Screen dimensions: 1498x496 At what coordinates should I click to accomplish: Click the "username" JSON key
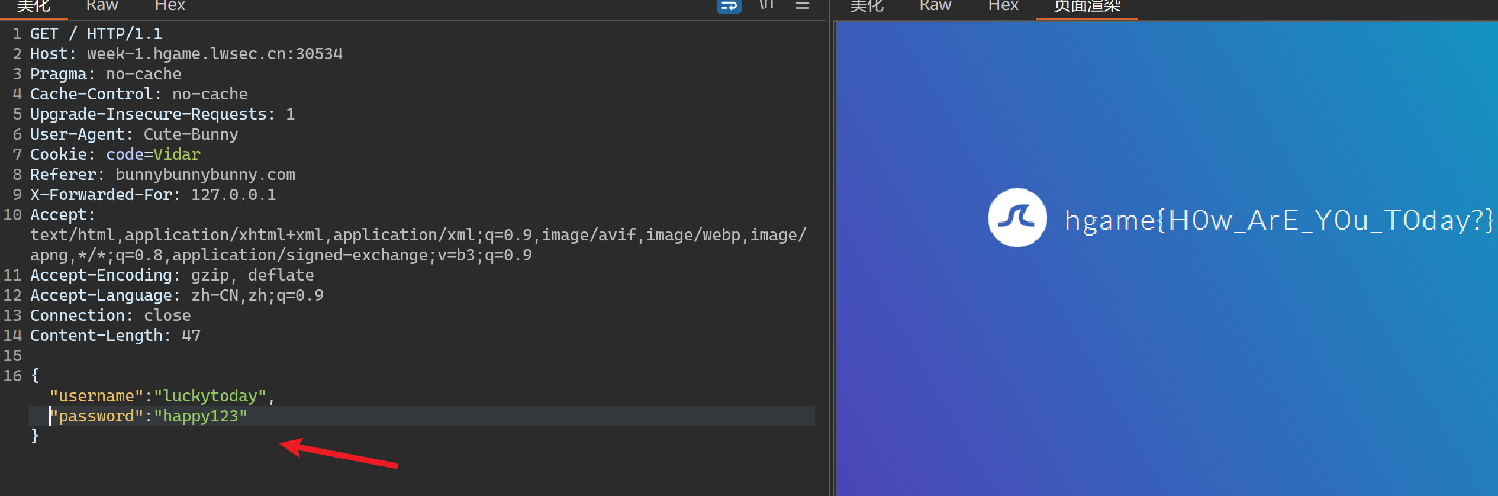pos(96,396)
